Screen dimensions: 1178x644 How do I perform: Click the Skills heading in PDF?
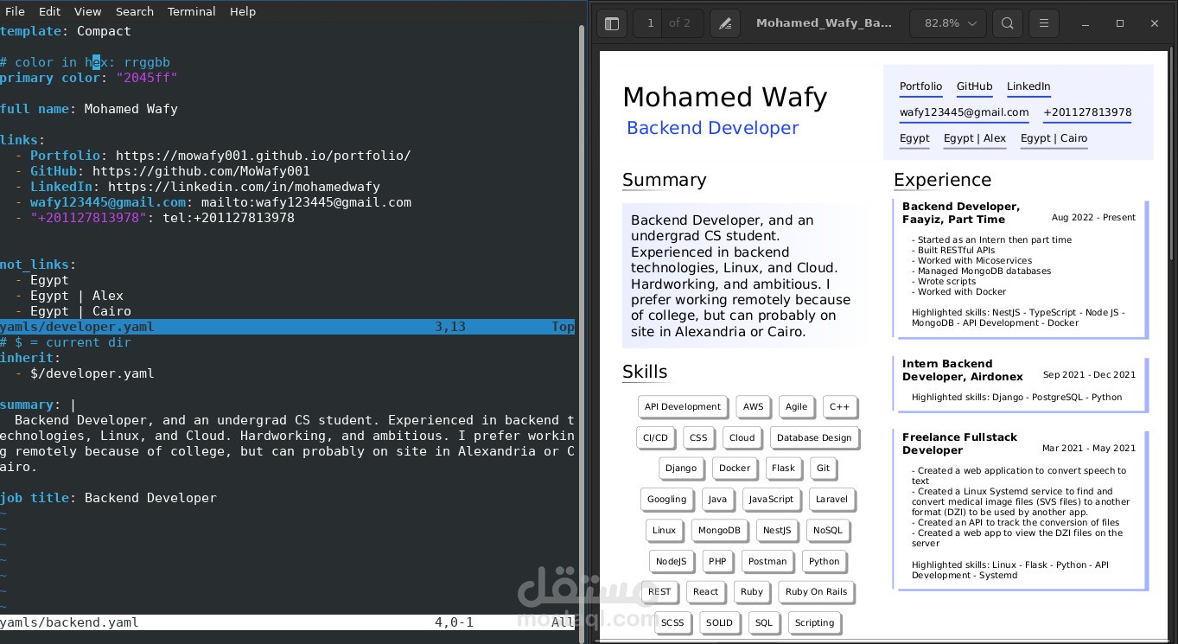[645, 372]
